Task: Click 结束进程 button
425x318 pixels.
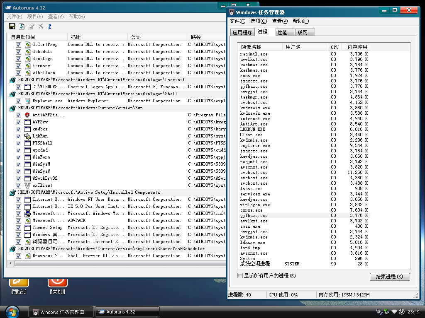Action: pos(390,276)
